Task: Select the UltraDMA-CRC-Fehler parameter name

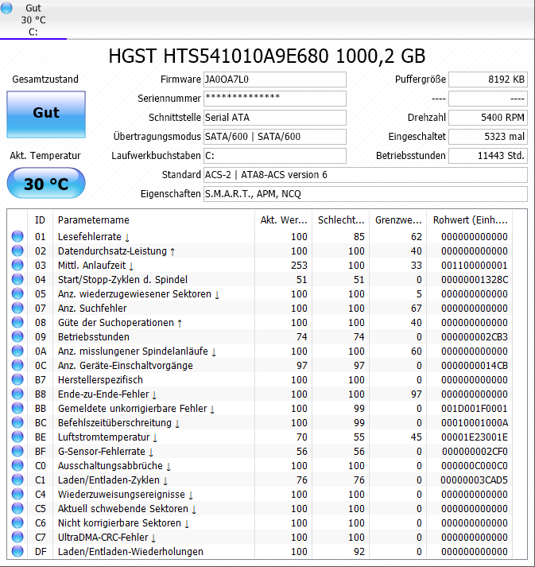Action: [x=103, y=538]
